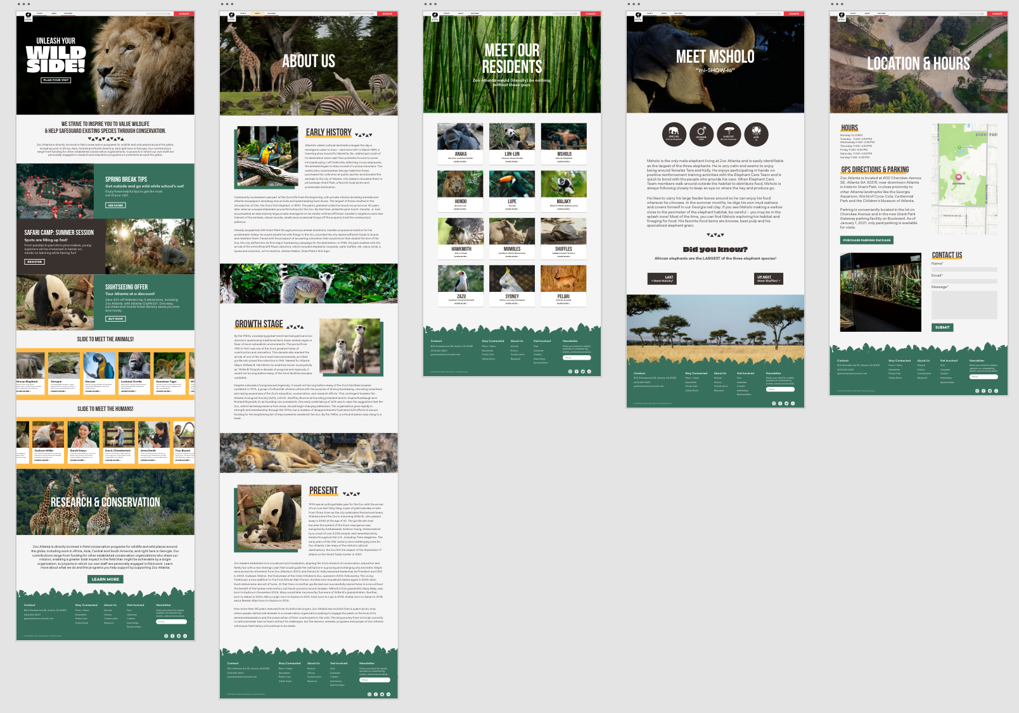Click About nav item on Meet Our Residents header
Screen dimensions: 1019x713
[461, 13]
